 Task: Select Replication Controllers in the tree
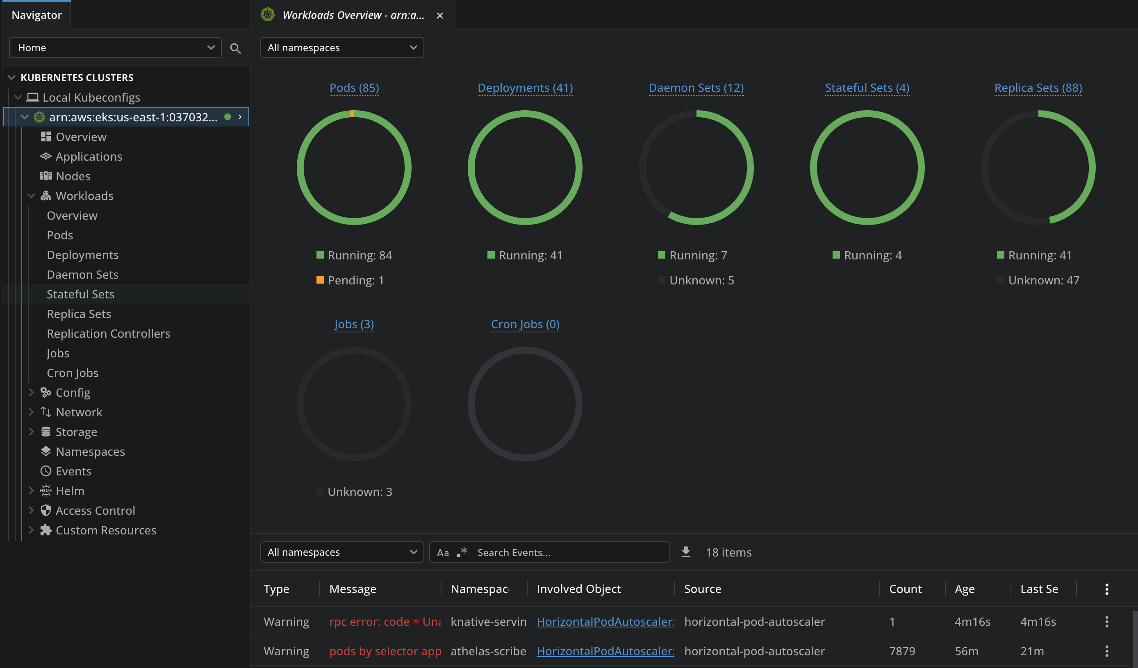108,334
